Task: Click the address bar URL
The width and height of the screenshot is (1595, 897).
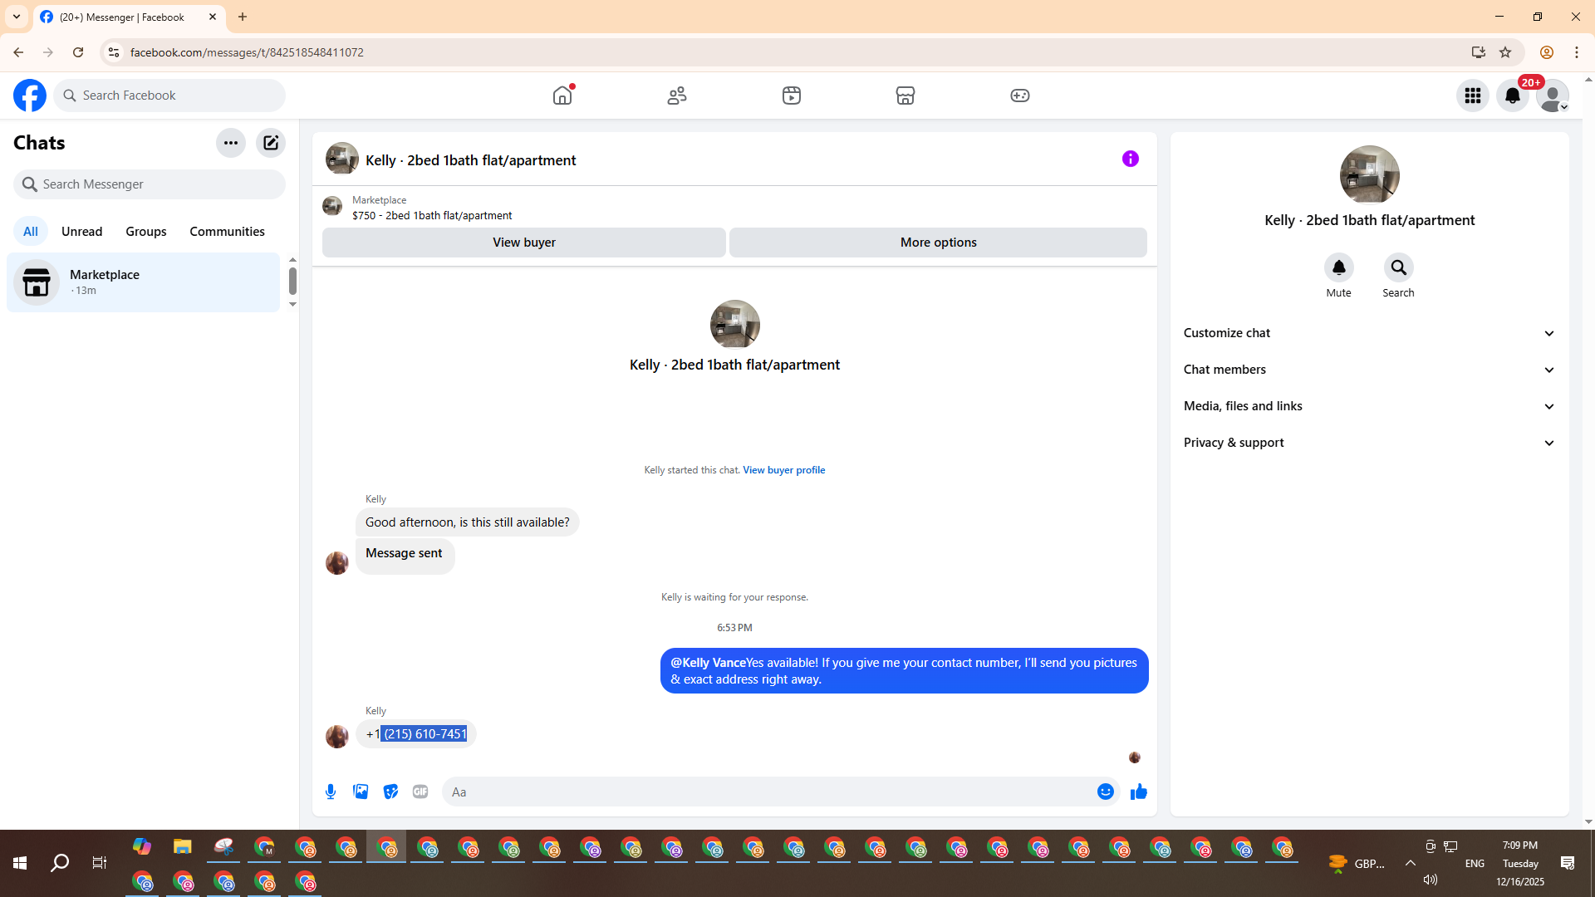Action: tap(247, 52)
